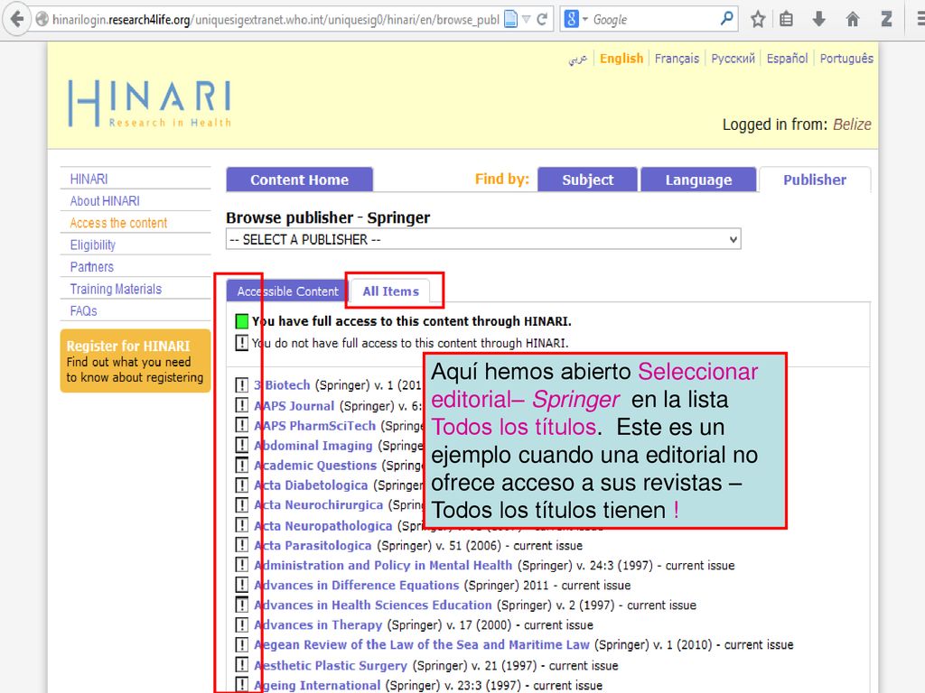This screenshot has width=925, height=693.
Task: Click the Z toolbar extension icon
Action: pyautogui.click(x=886, y=20)
